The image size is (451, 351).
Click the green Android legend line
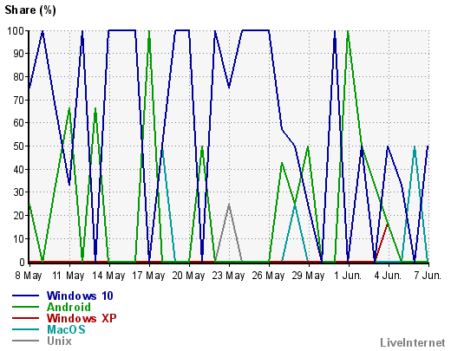coord(25,307)
